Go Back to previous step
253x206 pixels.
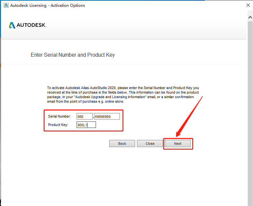point(122,143)
